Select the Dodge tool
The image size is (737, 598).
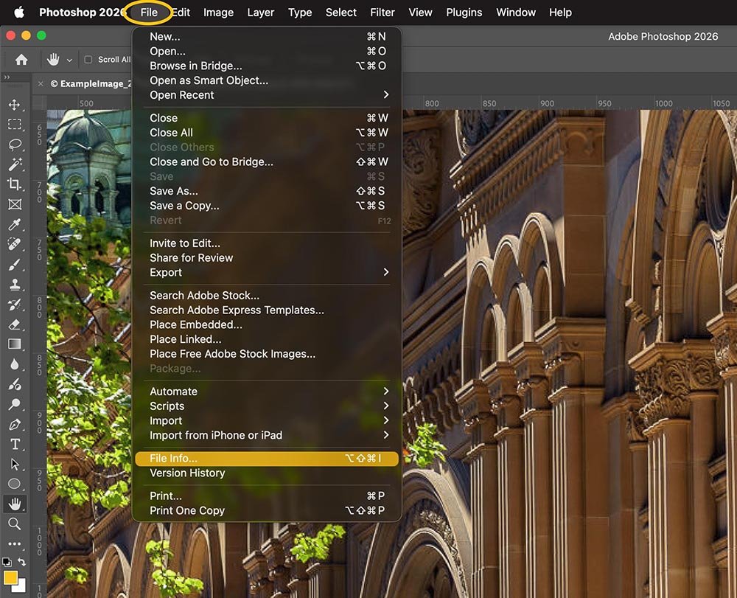point(15,404)
